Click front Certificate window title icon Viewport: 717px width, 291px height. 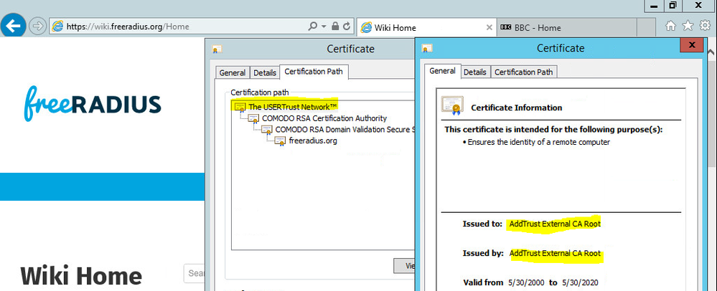pyautogui.click(x=427, y=49)
